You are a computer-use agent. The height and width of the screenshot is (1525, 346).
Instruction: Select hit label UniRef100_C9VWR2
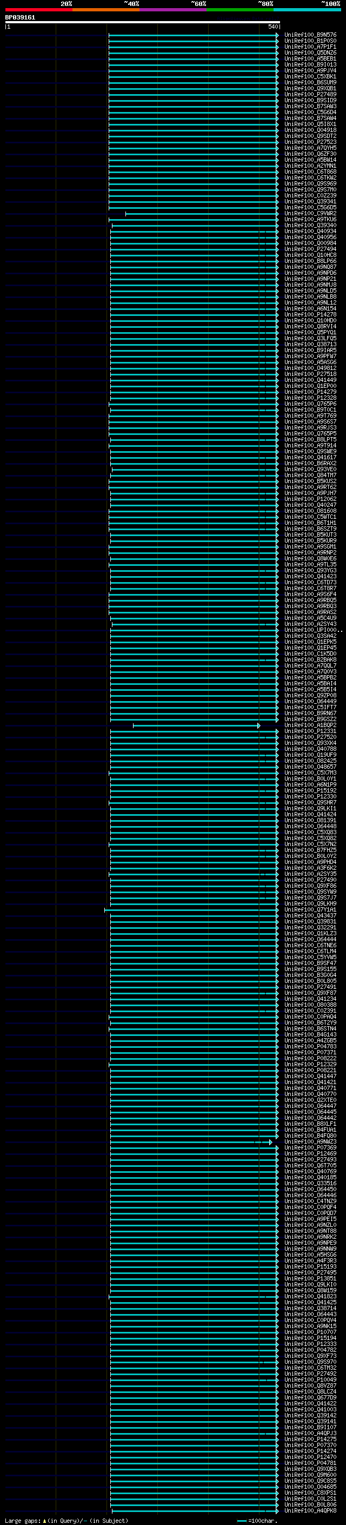pyautogui.click(x=310, y=213)
